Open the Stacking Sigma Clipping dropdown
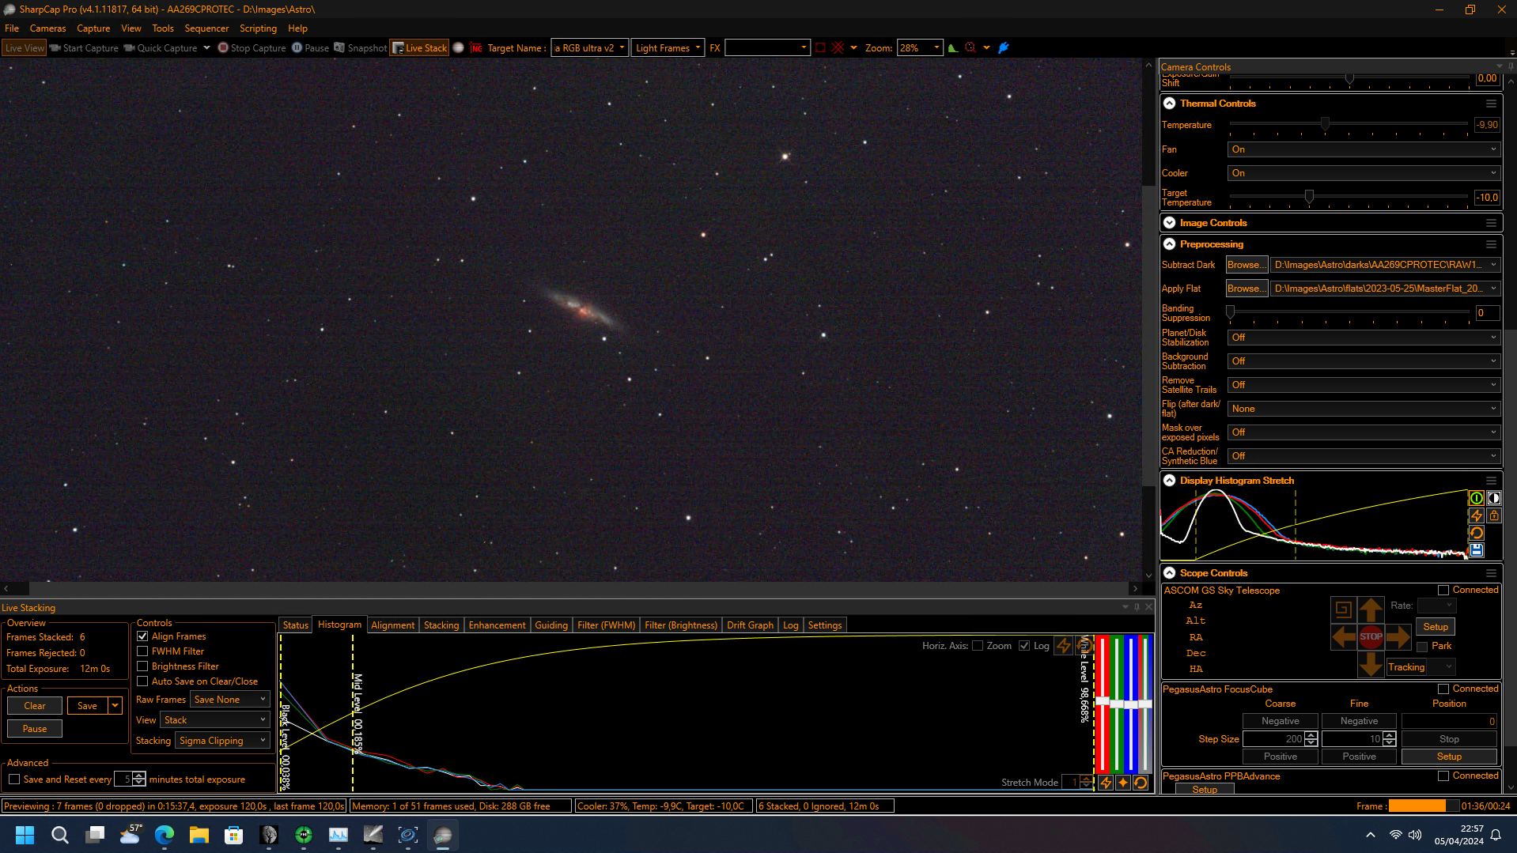 pos(222,740)
